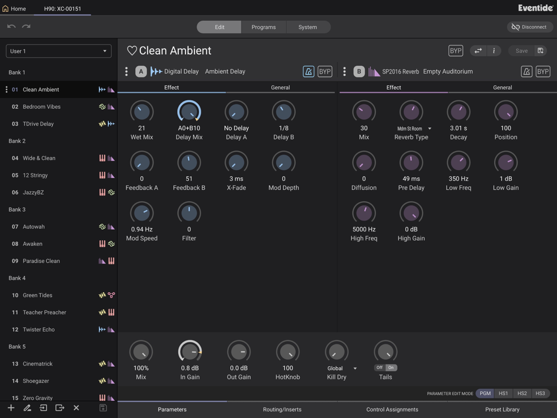Click the Feedback B knob

189,162
